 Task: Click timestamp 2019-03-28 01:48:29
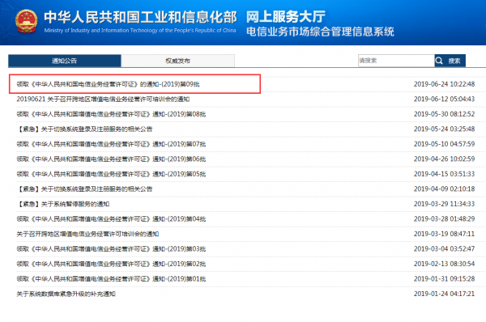(x=444, y=219)
